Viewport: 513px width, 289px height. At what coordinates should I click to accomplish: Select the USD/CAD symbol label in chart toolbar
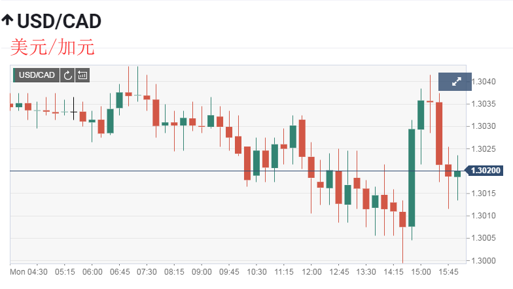click(37, 75)
